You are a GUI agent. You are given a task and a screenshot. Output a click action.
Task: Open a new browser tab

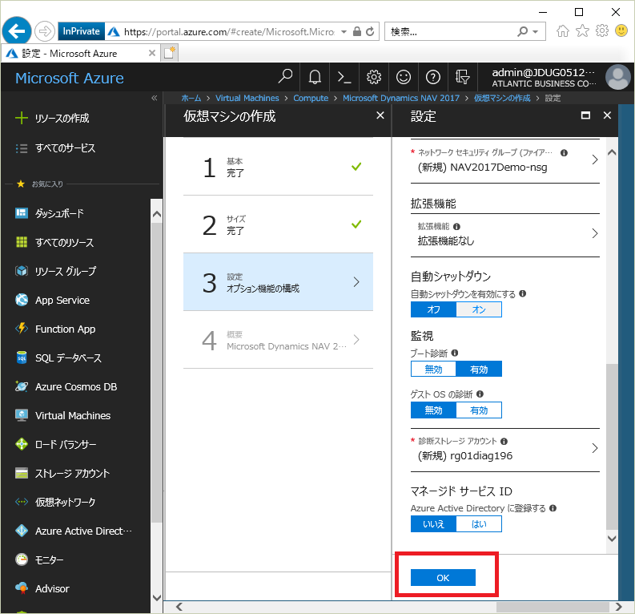click(x=169, y=53)
